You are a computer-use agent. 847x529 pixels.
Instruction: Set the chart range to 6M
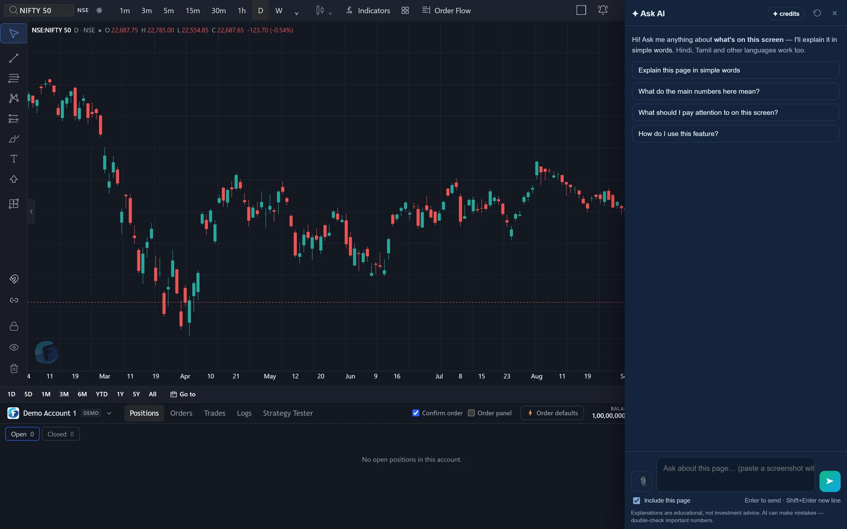pyautogui.click(x=82, y=394)
